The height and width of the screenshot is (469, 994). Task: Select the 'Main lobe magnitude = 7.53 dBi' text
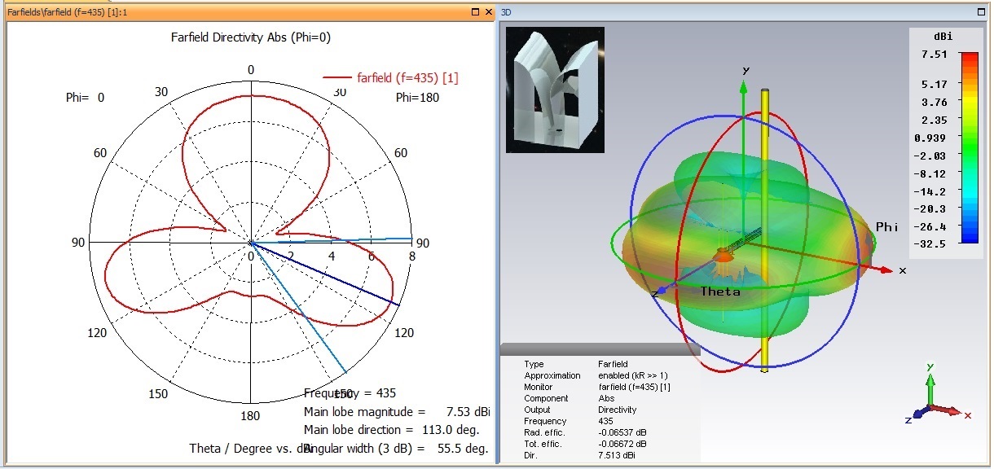pos(397,411)
